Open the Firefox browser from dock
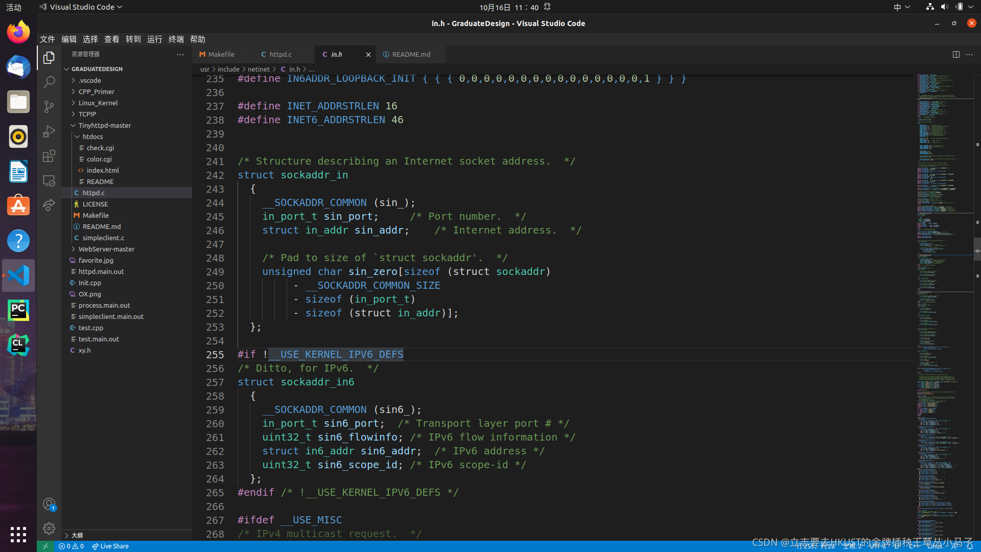The image size is (981, 552). (18, 33)
